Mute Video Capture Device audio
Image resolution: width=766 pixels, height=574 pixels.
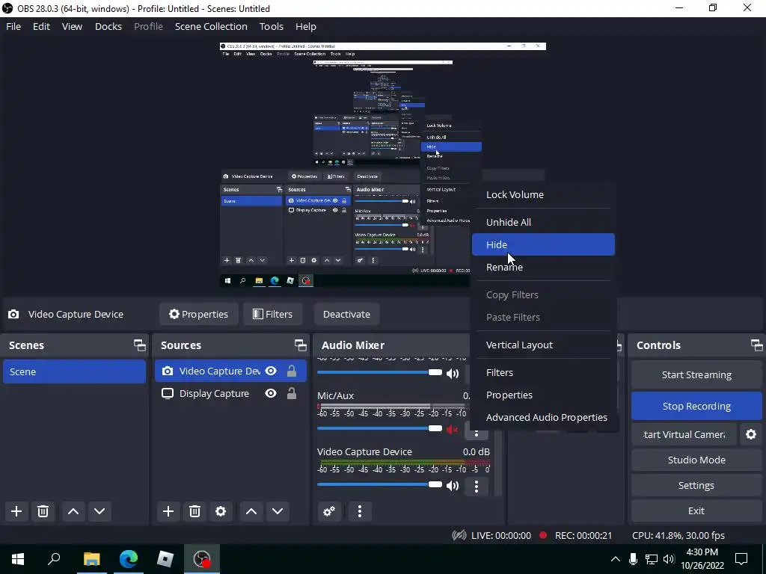click(x=453, y=486)
